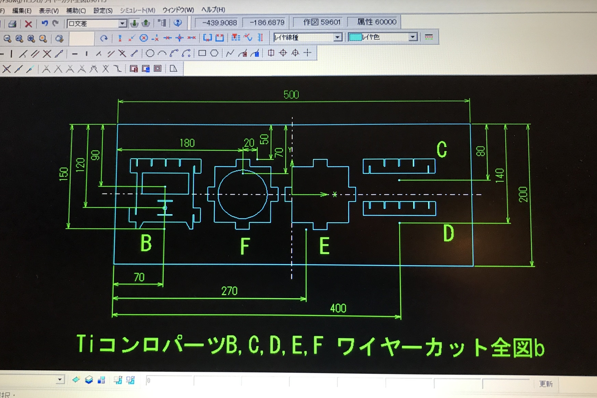The height and width of the screenshot is (398, 597).
Task: Open help with the question mark icon
Action: (177, 23)
